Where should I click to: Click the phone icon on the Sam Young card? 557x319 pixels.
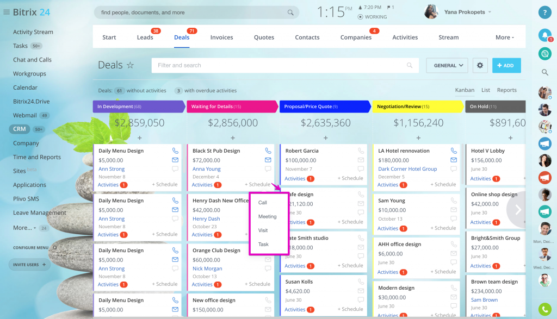pos(454,201)
